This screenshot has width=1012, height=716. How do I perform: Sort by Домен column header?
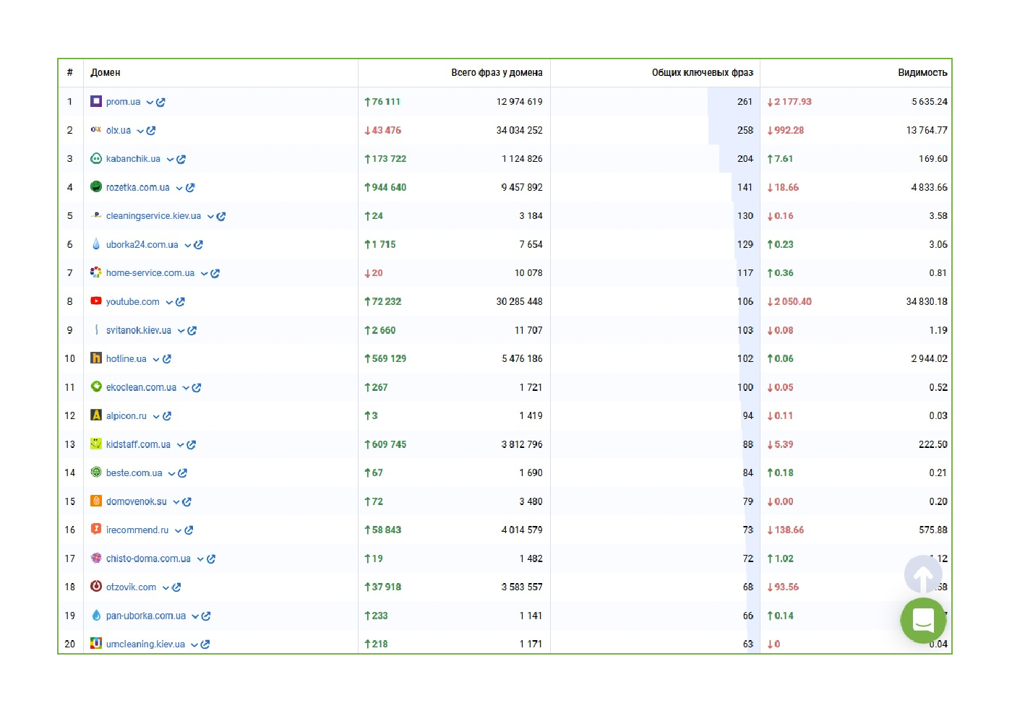[x=106, y=73]
